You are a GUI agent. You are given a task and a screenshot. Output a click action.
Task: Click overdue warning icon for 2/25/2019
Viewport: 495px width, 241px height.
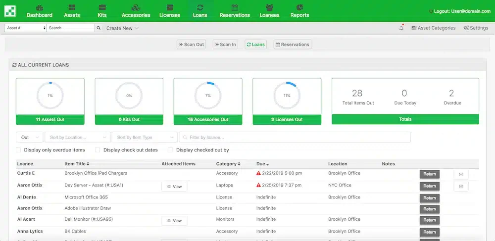[258, 185]
